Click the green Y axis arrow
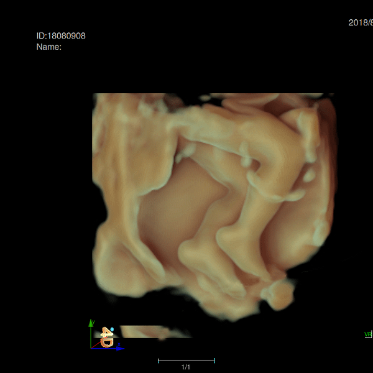This screenshot has width=373, height=373. tap(91, 324)
